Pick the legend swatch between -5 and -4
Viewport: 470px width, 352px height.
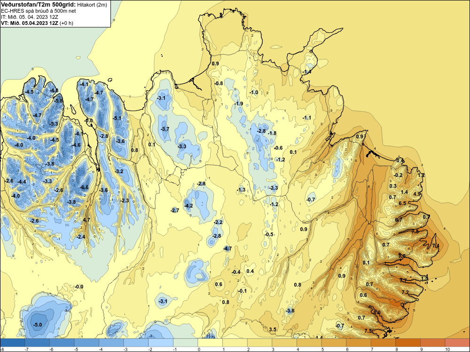tap(86, 343)
